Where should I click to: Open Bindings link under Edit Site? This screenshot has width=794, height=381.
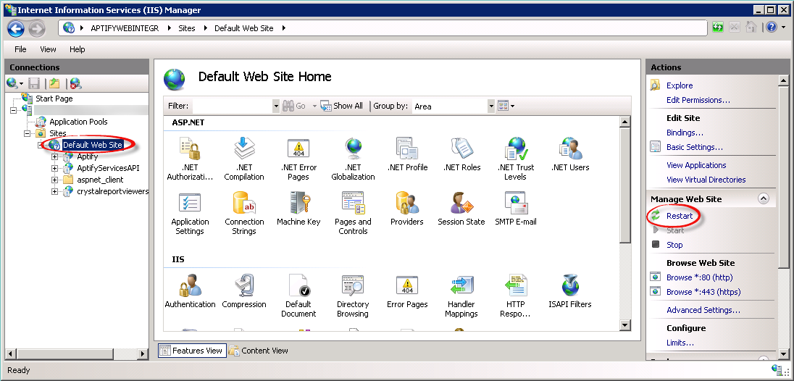[x=685, y=133]
